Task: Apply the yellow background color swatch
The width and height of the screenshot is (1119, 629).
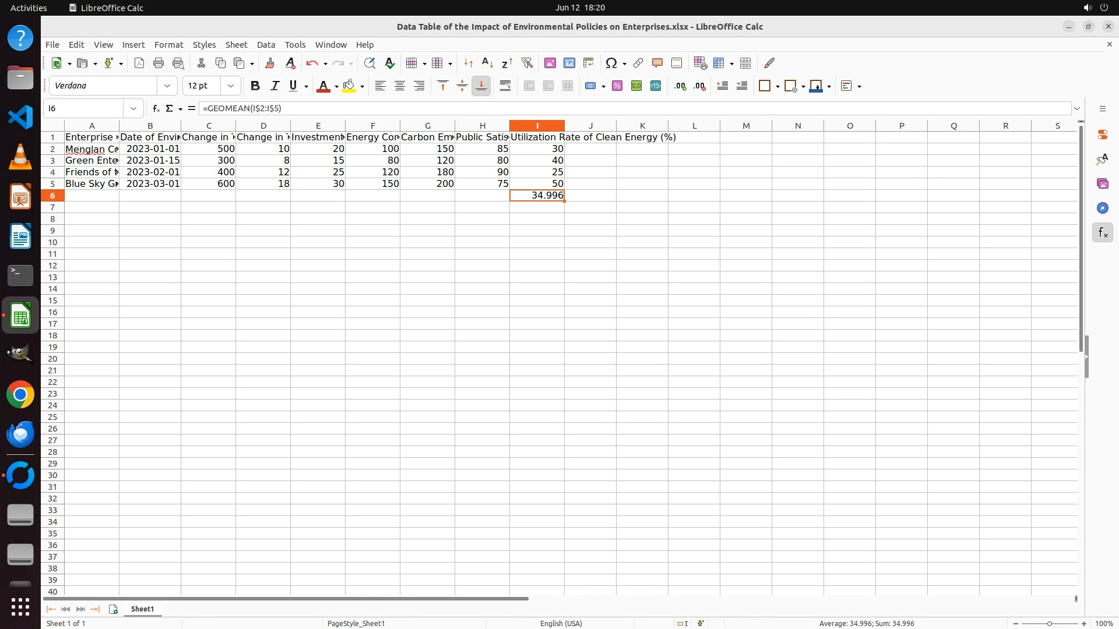Action: (349, 86)
